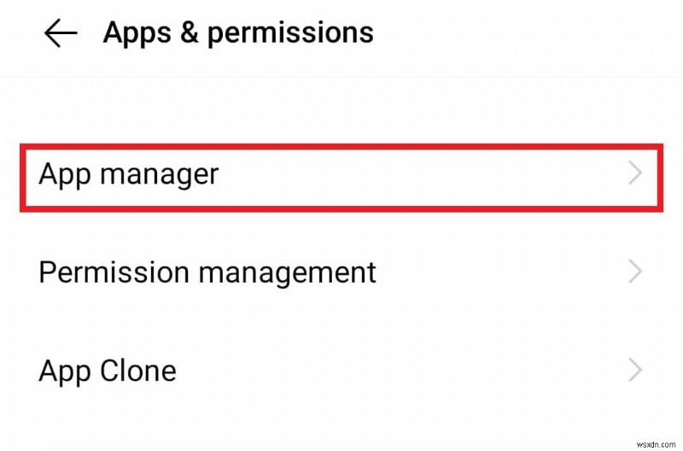Click the chevron next to App manager

[x=634, y=175]
